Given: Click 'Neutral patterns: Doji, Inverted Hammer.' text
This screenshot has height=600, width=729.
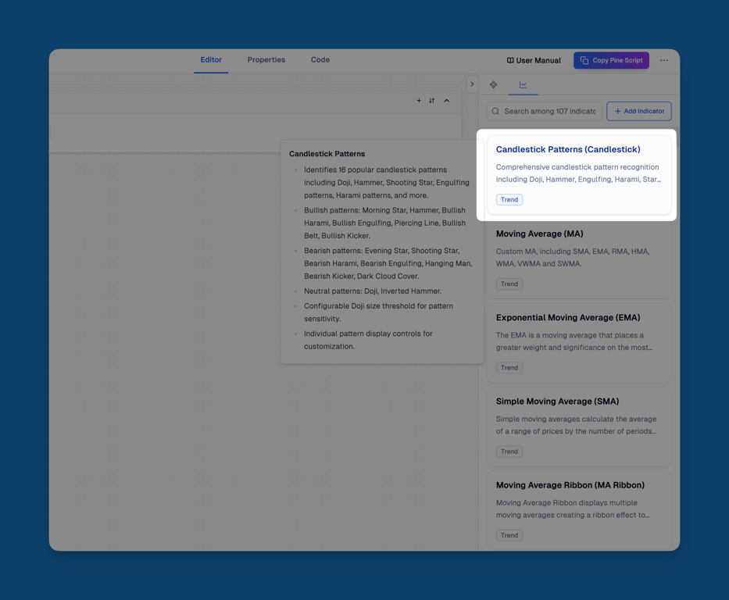Looking at the screenshot, I should 373,291.
